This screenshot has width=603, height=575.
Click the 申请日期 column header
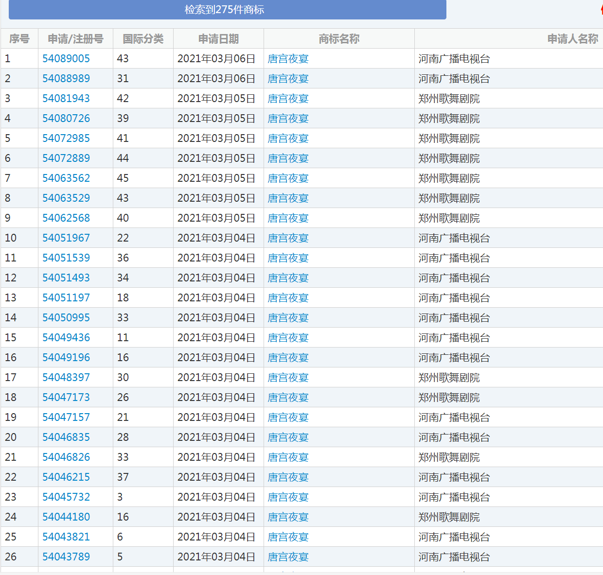218,39
